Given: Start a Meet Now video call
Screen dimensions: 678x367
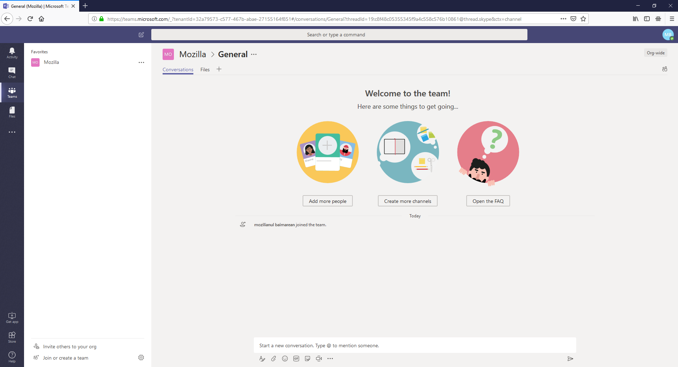Looking at the screenshot, I should [x=319, y=359].
